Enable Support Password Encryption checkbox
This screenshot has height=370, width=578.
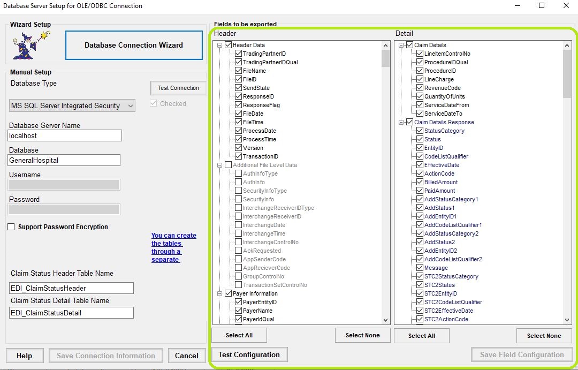[11, 227]
